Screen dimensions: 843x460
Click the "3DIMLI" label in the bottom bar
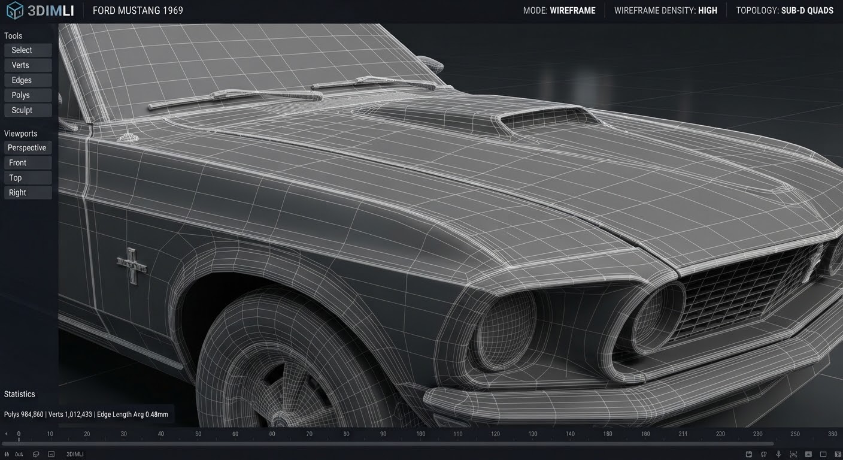coord(75,455)
